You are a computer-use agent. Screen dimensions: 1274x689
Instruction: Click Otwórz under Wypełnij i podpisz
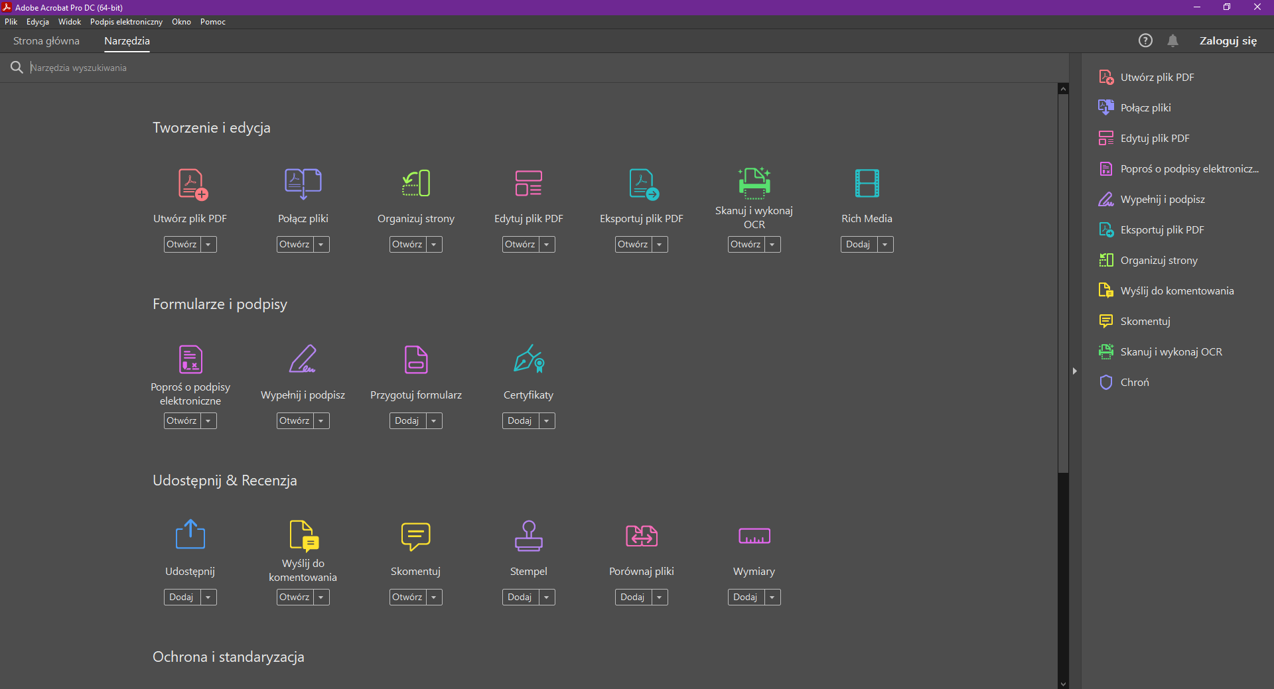(295, 420)
